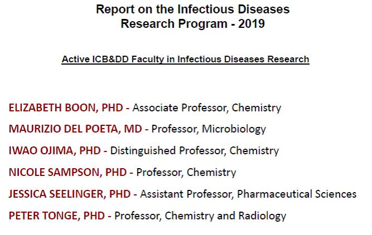The image size is (372, 235).
Task: Click the year 2019 in the title
Action: [252, 24]
